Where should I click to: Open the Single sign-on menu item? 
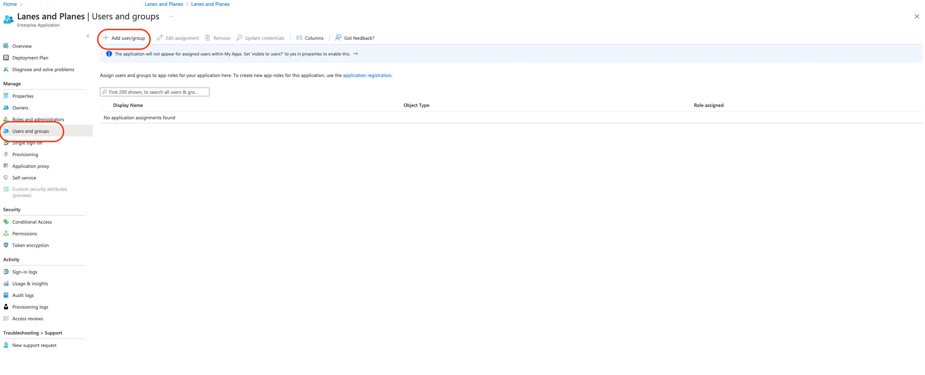click(x=27, y=143)
